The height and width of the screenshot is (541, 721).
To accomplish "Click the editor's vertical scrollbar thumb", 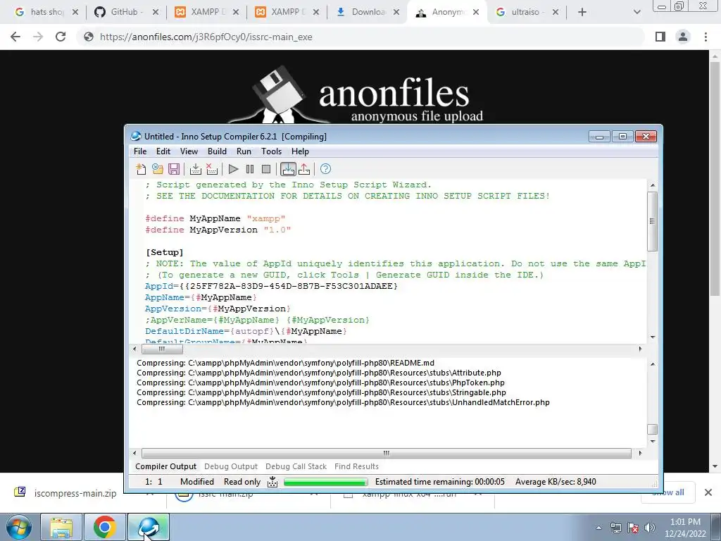I will tap(652, 221).
